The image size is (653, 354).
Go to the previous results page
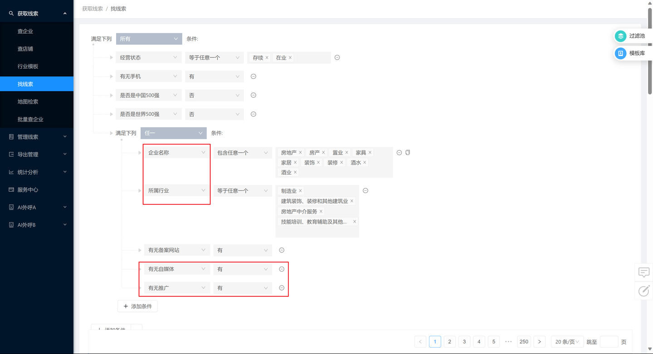[x=420, y=342]
